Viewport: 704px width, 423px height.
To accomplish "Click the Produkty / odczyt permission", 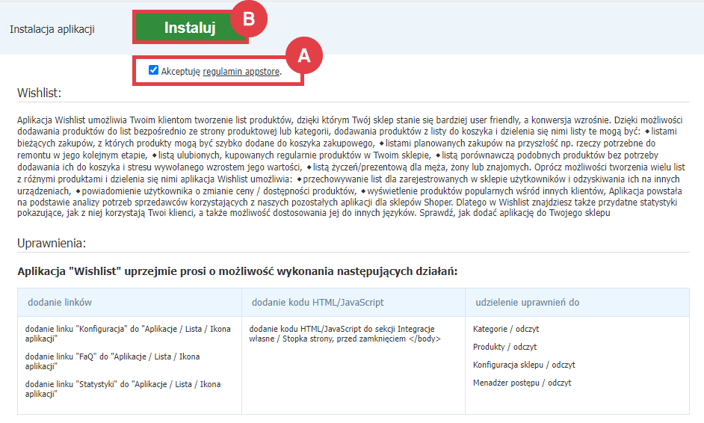I will [x=504, y=347].
